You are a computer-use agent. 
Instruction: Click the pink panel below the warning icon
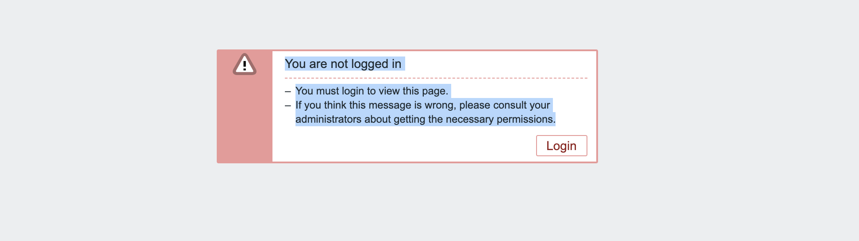pos(245,124)
